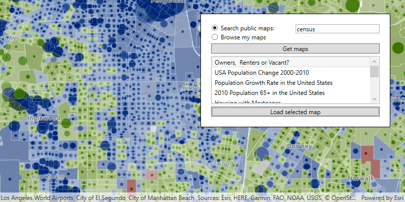Click the Norwalk label on the map
Image resolution: width=405 pixels, height=202 pixels.
[x=361, y=178]
